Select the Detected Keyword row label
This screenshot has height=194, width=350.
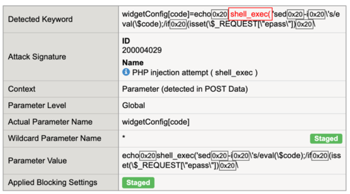(x=41, y=19)
